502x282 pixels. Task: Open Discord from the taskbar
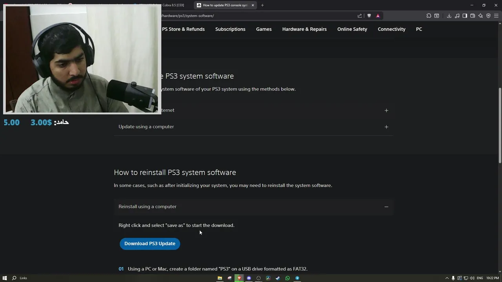point(249,278)
